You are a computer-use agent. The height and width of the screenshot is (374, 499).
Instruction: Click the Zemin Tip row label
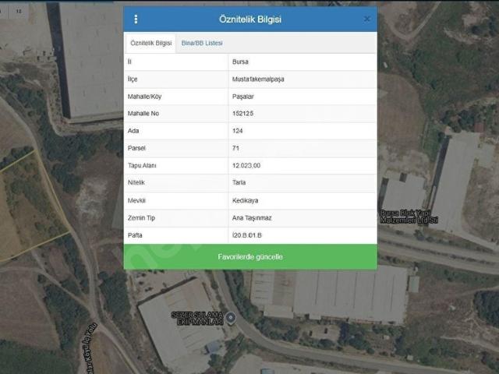141,218
